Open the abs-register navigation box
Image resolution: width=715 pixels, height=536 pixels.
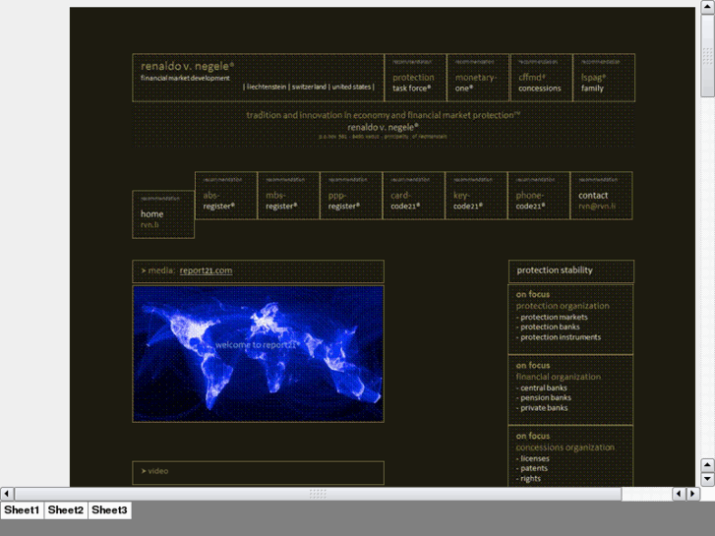pos(226,196)
